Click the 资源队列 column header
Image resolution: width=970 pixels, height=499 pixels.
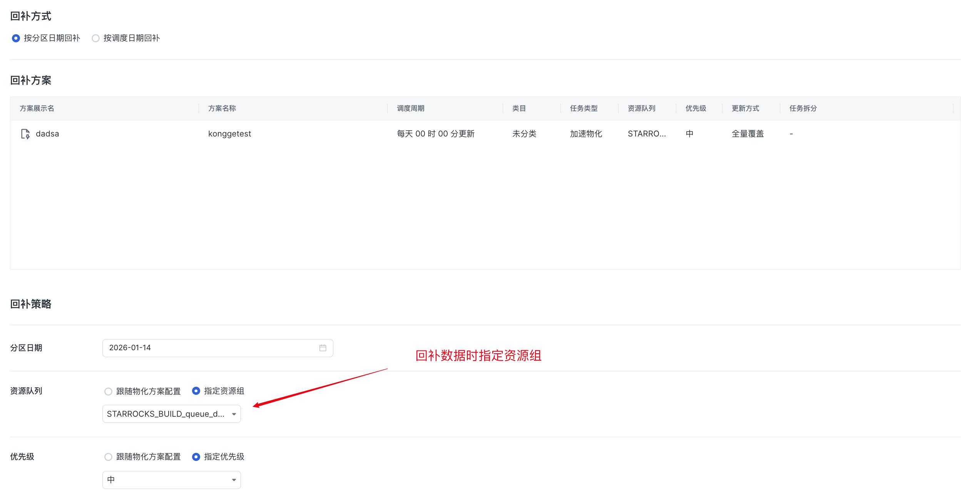641,108
